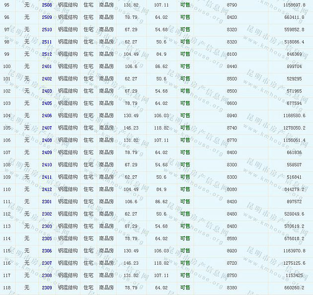This screenshot has height=295, width=313.
Task: Select unit 2402 link
Action: coord(47,79)
